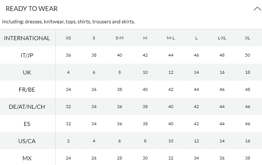Click the ES row label
The image size is (262, 165).
pyautogui.click(x=27, y=124)
